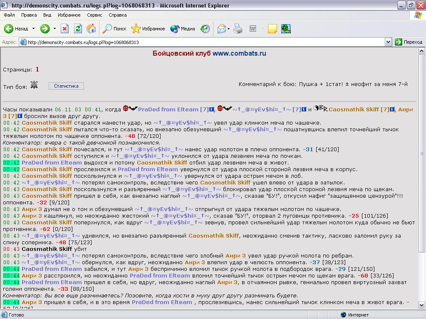Screen dimensions: 426x319
Task: Open the browsing history pane
Action: click(205, 29)
